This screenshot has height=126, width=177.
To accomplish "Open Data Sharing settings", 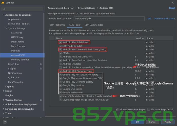I will pos(18,42).
